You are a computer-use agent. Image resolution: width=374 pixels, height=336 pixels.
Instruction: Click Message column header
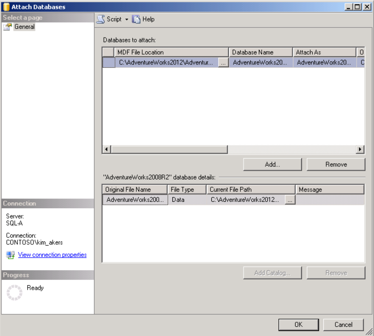coord(330,189)
